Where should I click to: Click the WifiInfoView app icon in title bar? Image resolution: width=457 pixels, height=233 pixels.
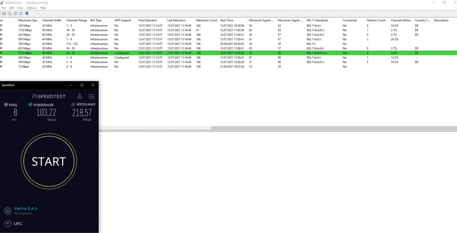point(2,3)
